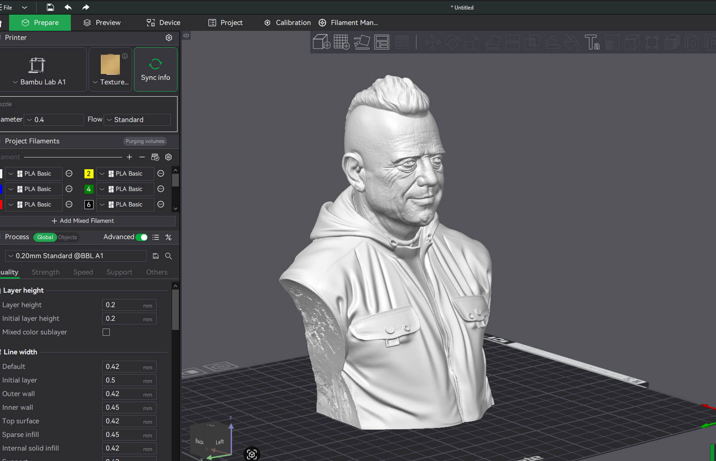Click compare presets icon
716x461 pixels.
[x=168, y=237]
